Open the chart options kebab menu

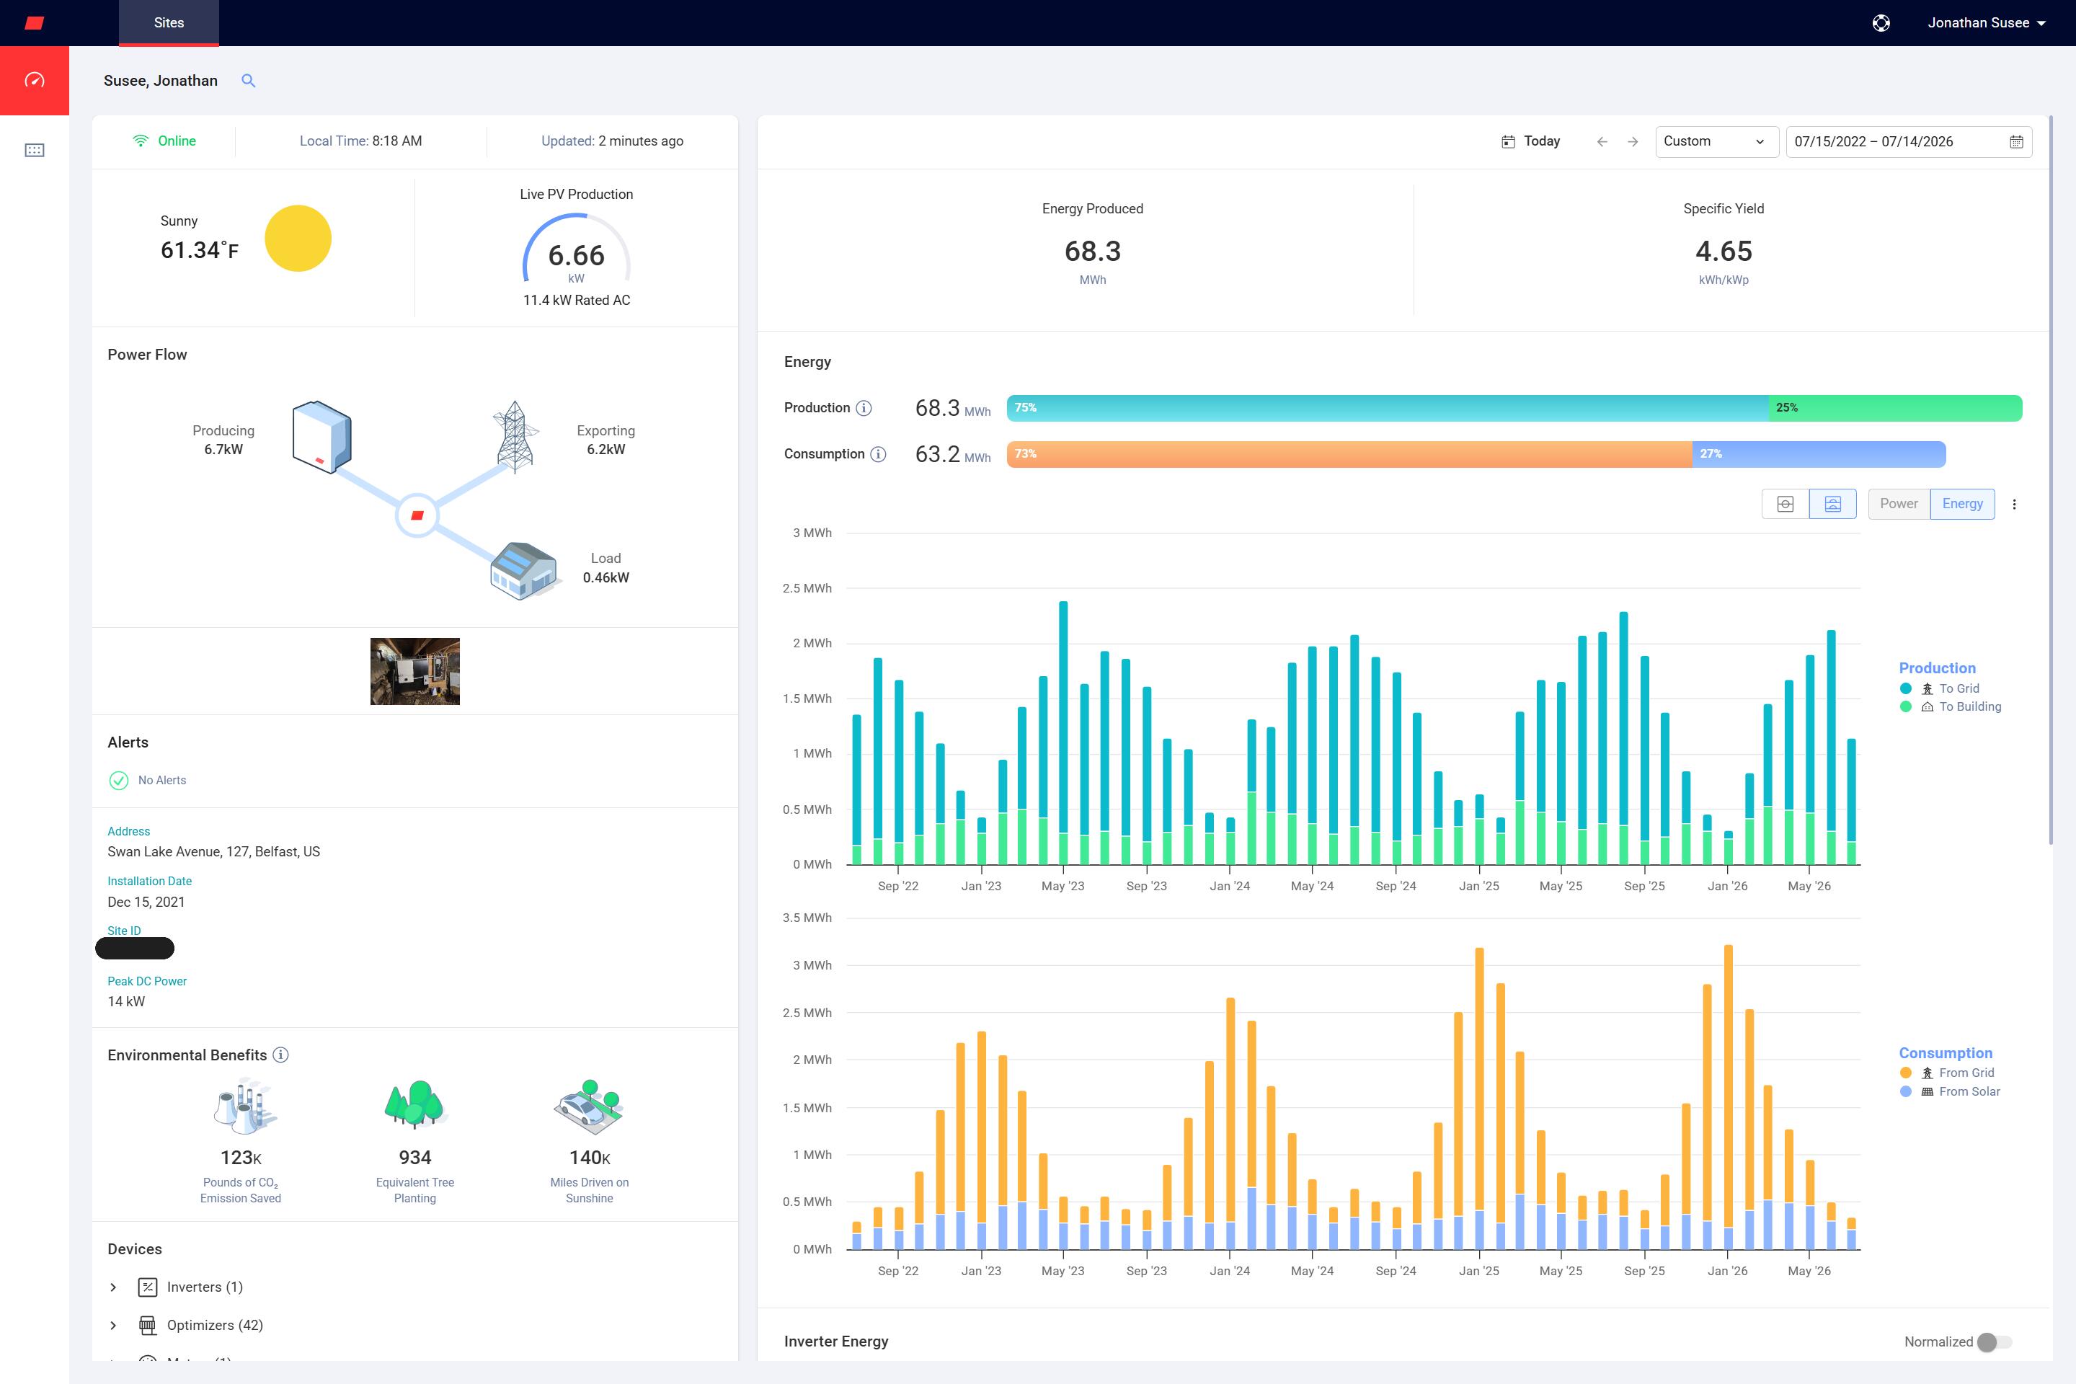click(2014, 504)
